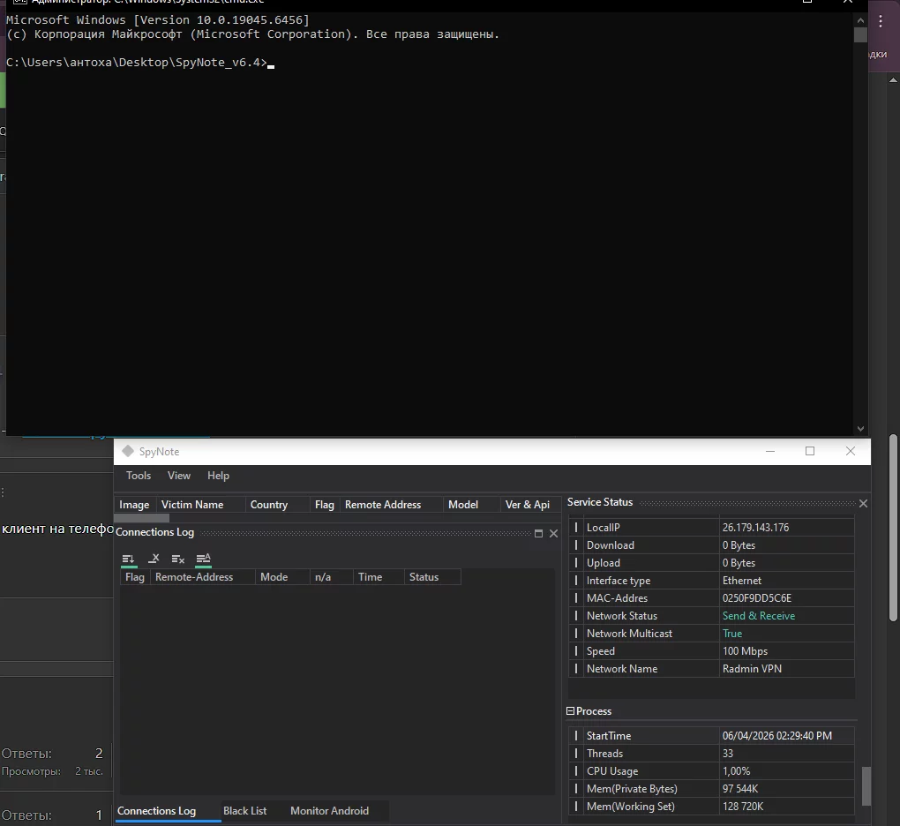Switch to the Monitor Android tab
The width and height of the screenshot is (900, 826).
(329, 811)
